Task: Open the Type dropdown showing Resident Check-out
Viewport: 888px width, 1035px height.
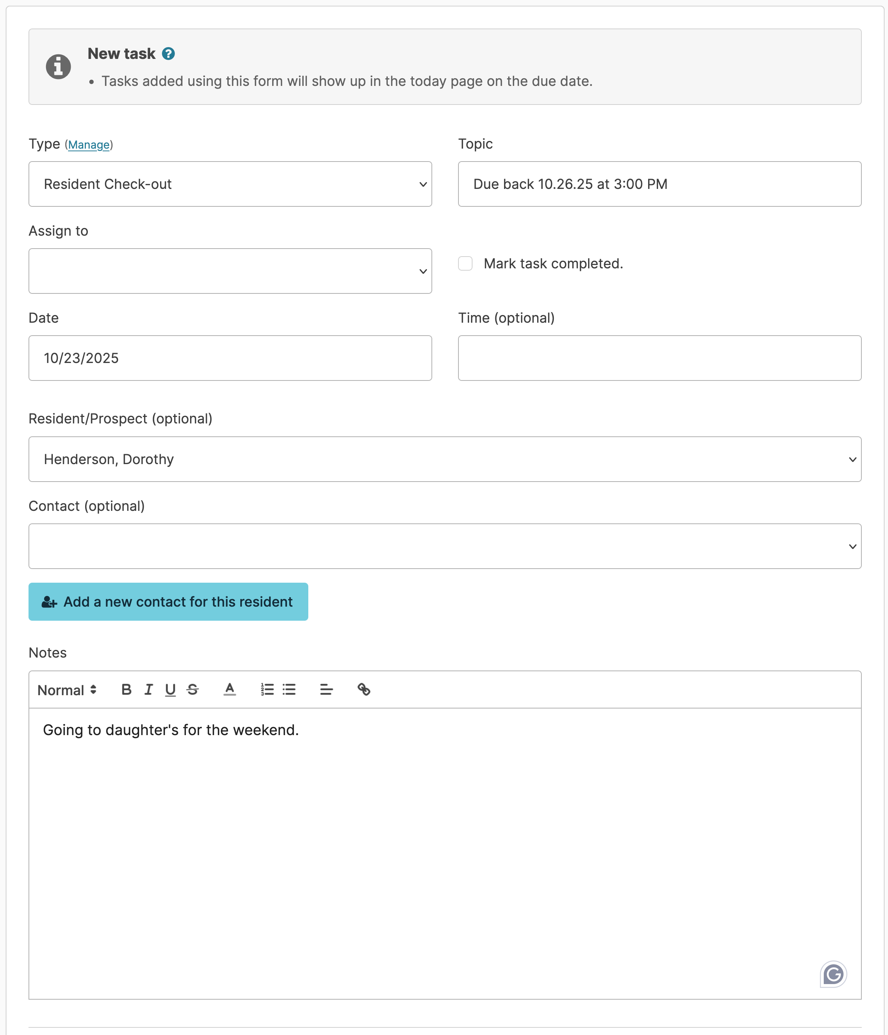Action: point(230,184)
